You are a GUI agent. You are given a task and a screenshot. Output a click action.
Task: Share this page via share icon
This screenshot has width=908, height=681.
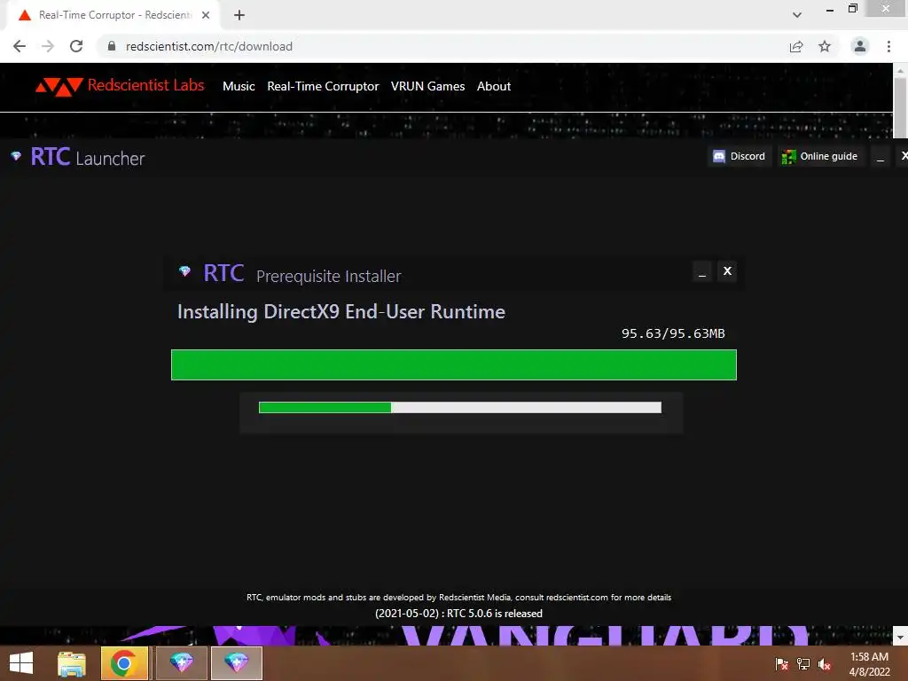tap(796, 46)
